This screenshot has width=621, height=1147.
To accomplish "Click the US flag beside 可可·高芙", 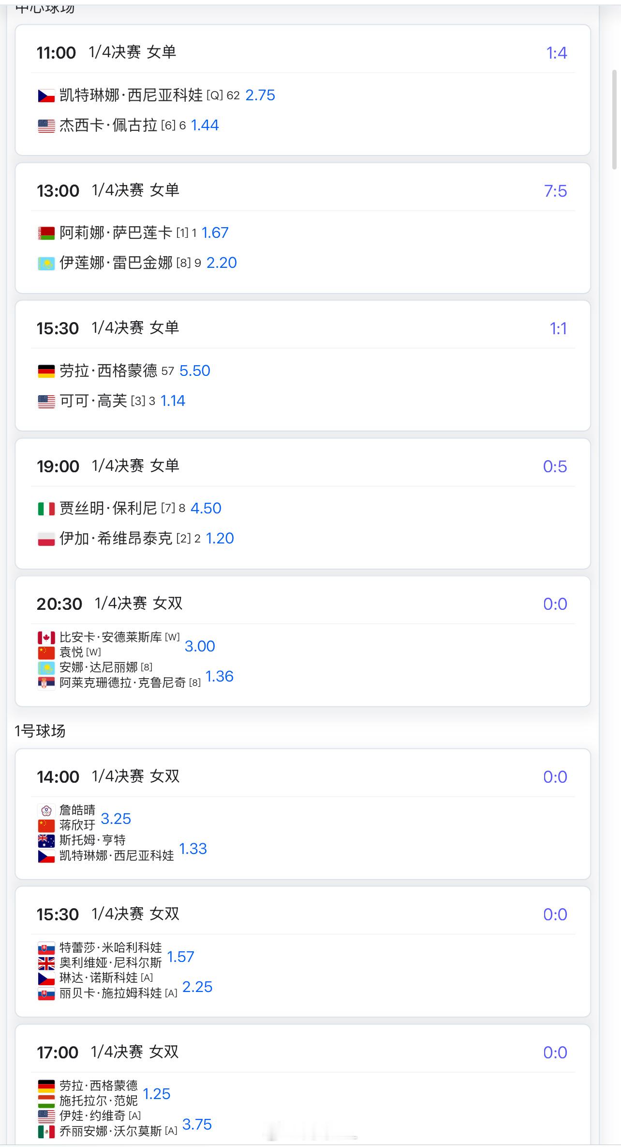I will coord(46,402).
